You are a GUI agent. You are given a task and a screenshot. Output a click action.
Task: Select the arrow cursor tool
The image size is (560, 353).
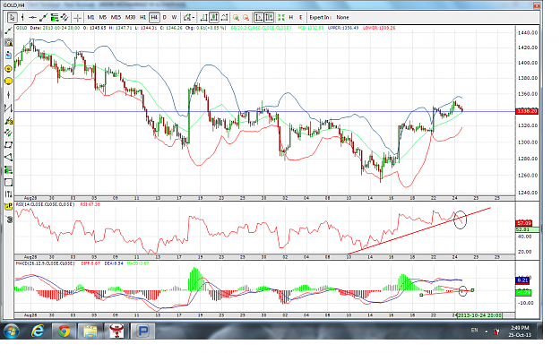click(12, 17)
